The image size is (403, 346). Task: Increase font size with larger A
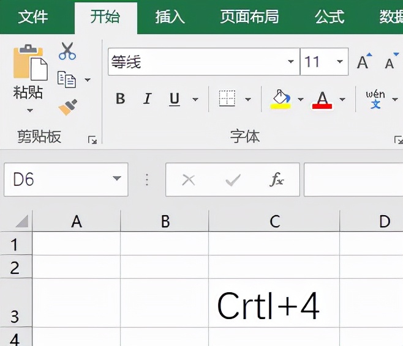tap(364, 61)
